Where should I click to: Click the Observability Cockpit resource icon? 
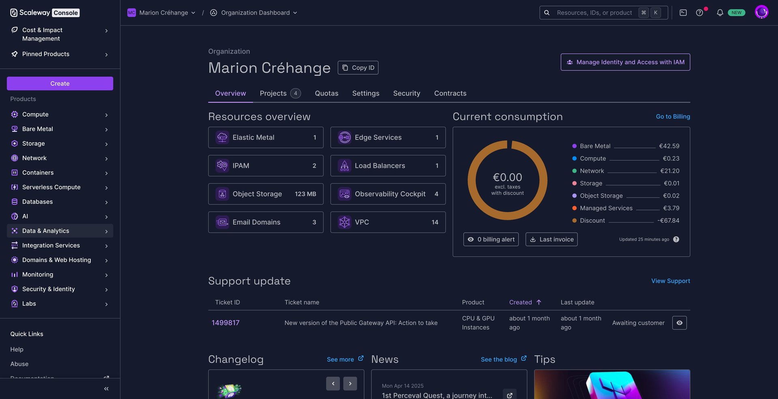(344, 194)
